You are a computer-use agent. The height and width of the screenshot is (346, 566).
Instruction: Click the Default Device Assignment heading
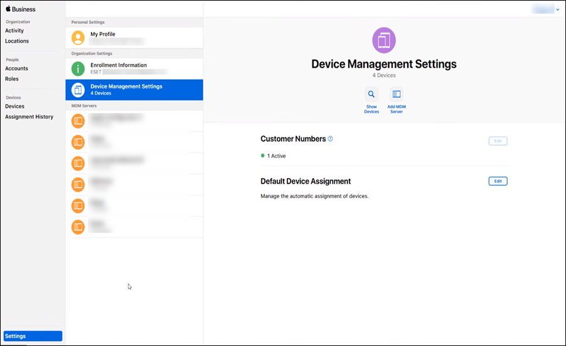click(x=306, y=181)
